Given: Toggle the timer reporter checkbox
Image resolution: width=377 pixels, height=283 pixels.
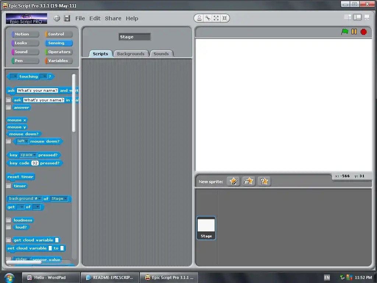Looking at the screenshot, I should [8, 186].
